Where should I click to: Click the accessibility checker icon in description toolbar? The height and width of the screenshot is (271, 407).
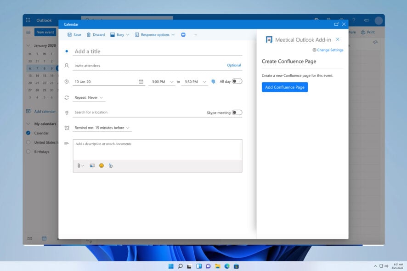[x=110, y=165]
